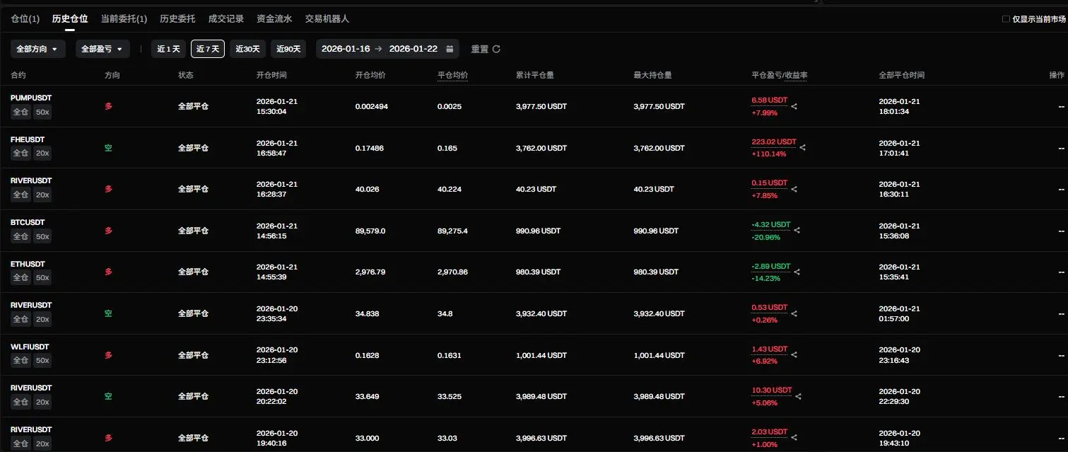Screen dimensions: 1068x452
Task: Click the 平仓盈亏/收益率 column header
Action: tap(780, 75)
